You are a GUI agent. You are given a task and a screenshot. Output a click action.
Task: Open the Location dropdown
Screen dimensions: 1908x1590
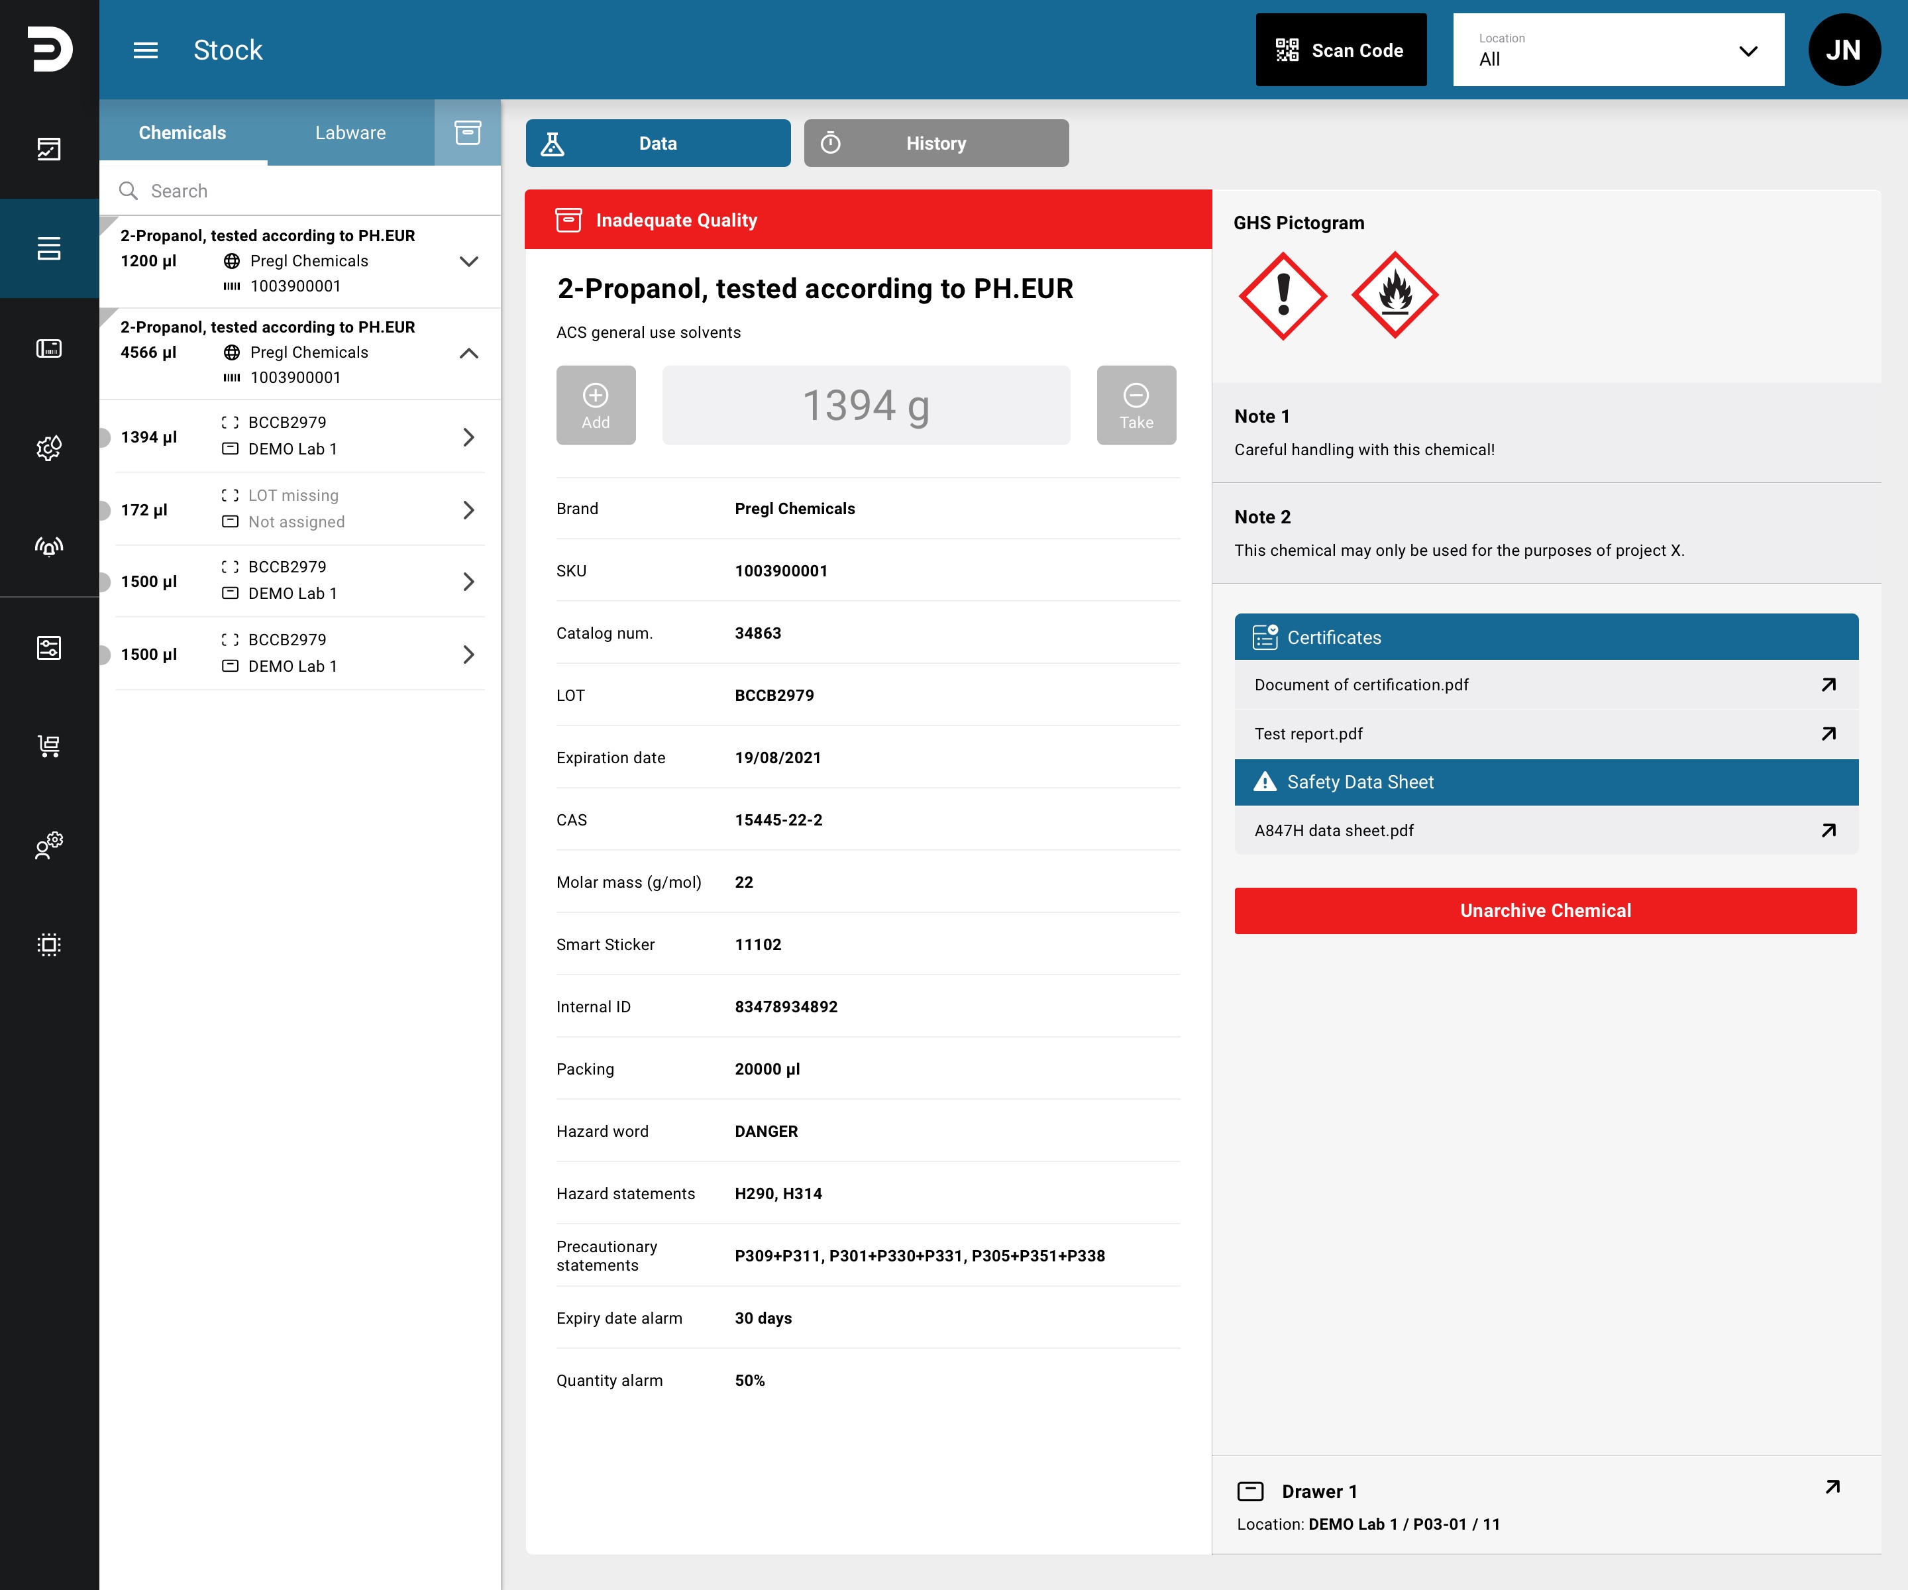click(1618, 50)
